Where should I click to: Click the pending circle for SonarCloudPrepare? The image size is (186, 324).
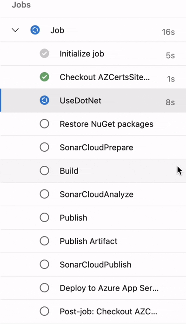pyautogui.click(x=44, y=147)
